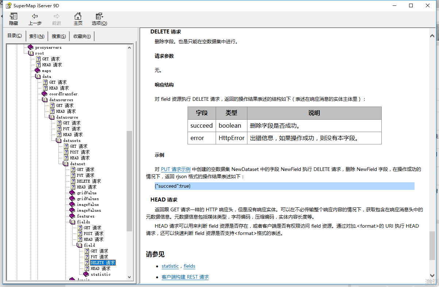Select HEAD 请求 under datasets
Viewport: 439px width, 287px height.
pyautogui.click(x=80, y=158)
